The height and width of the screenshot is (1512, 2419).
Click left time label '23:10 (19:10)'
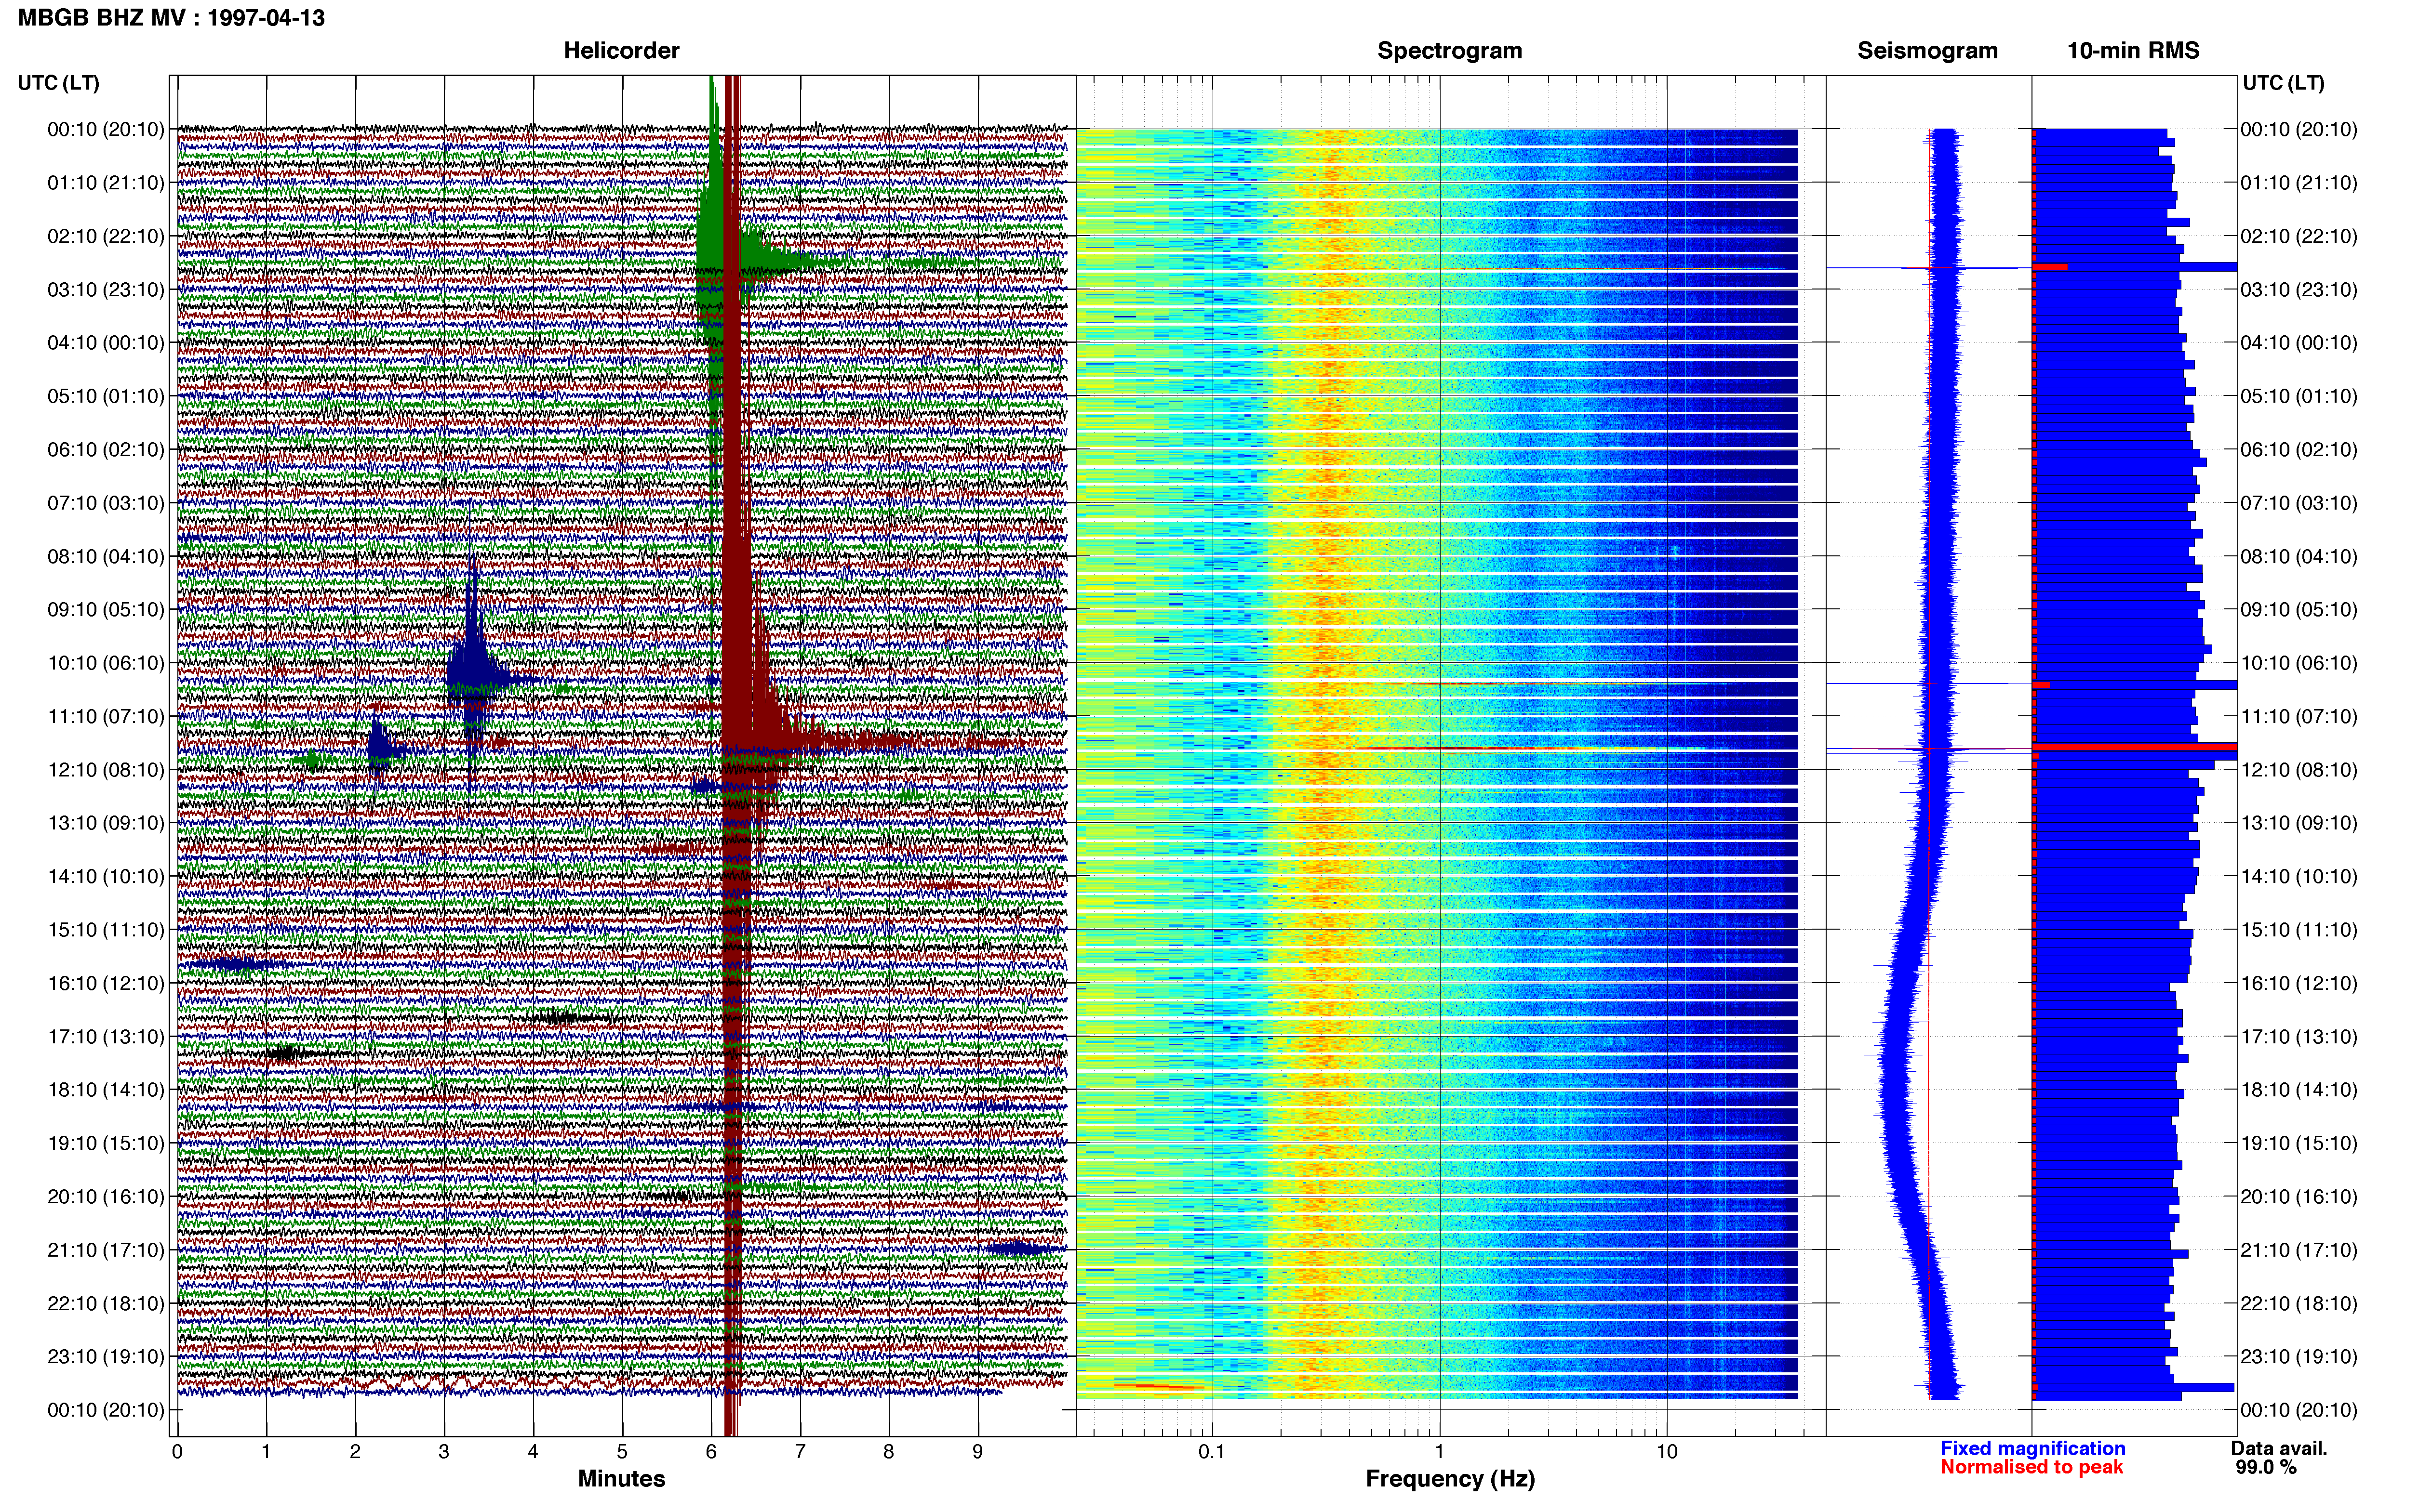(x=106, y=1357)
